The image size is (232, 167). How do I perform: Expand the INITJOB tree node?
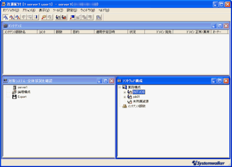125,92
